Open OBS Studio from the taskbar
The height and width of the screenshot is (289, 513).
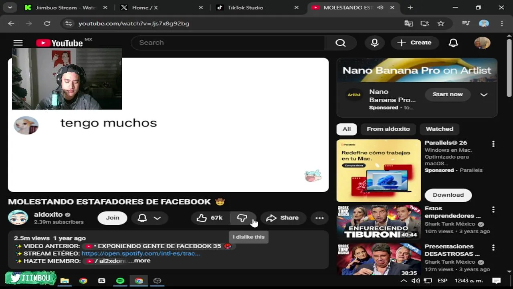click(x=157, y=281)
